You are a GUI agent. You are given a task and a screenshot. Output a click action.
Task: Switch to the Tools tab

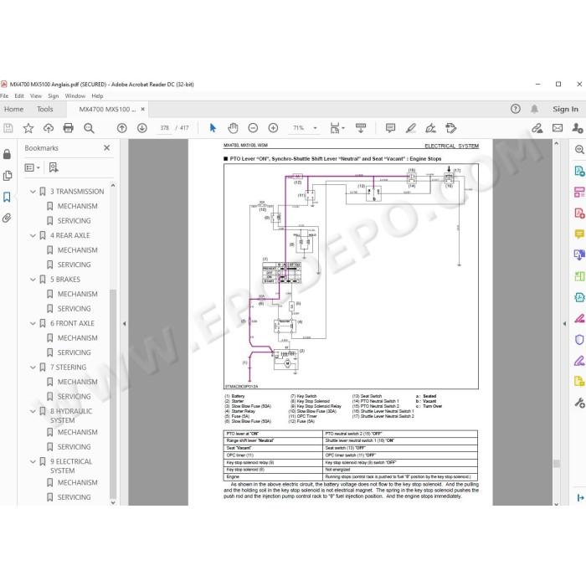[x=45, y=109]
